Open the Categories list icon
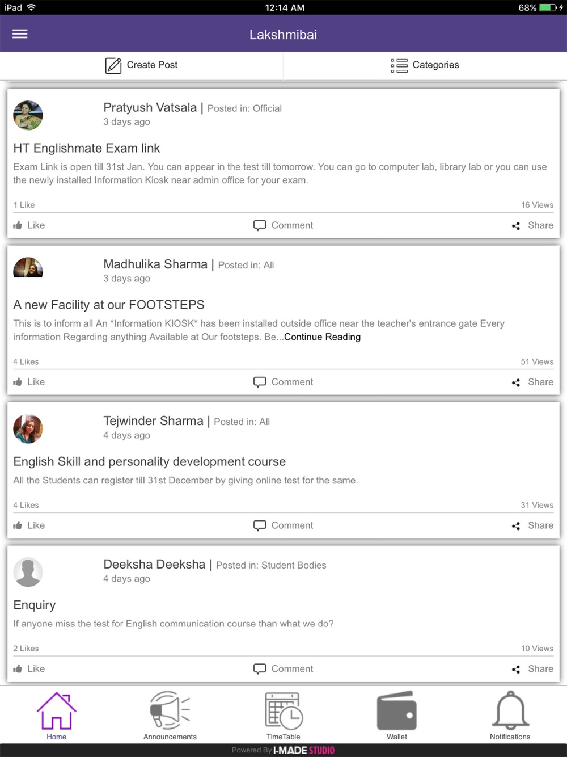 coord(399,65)
